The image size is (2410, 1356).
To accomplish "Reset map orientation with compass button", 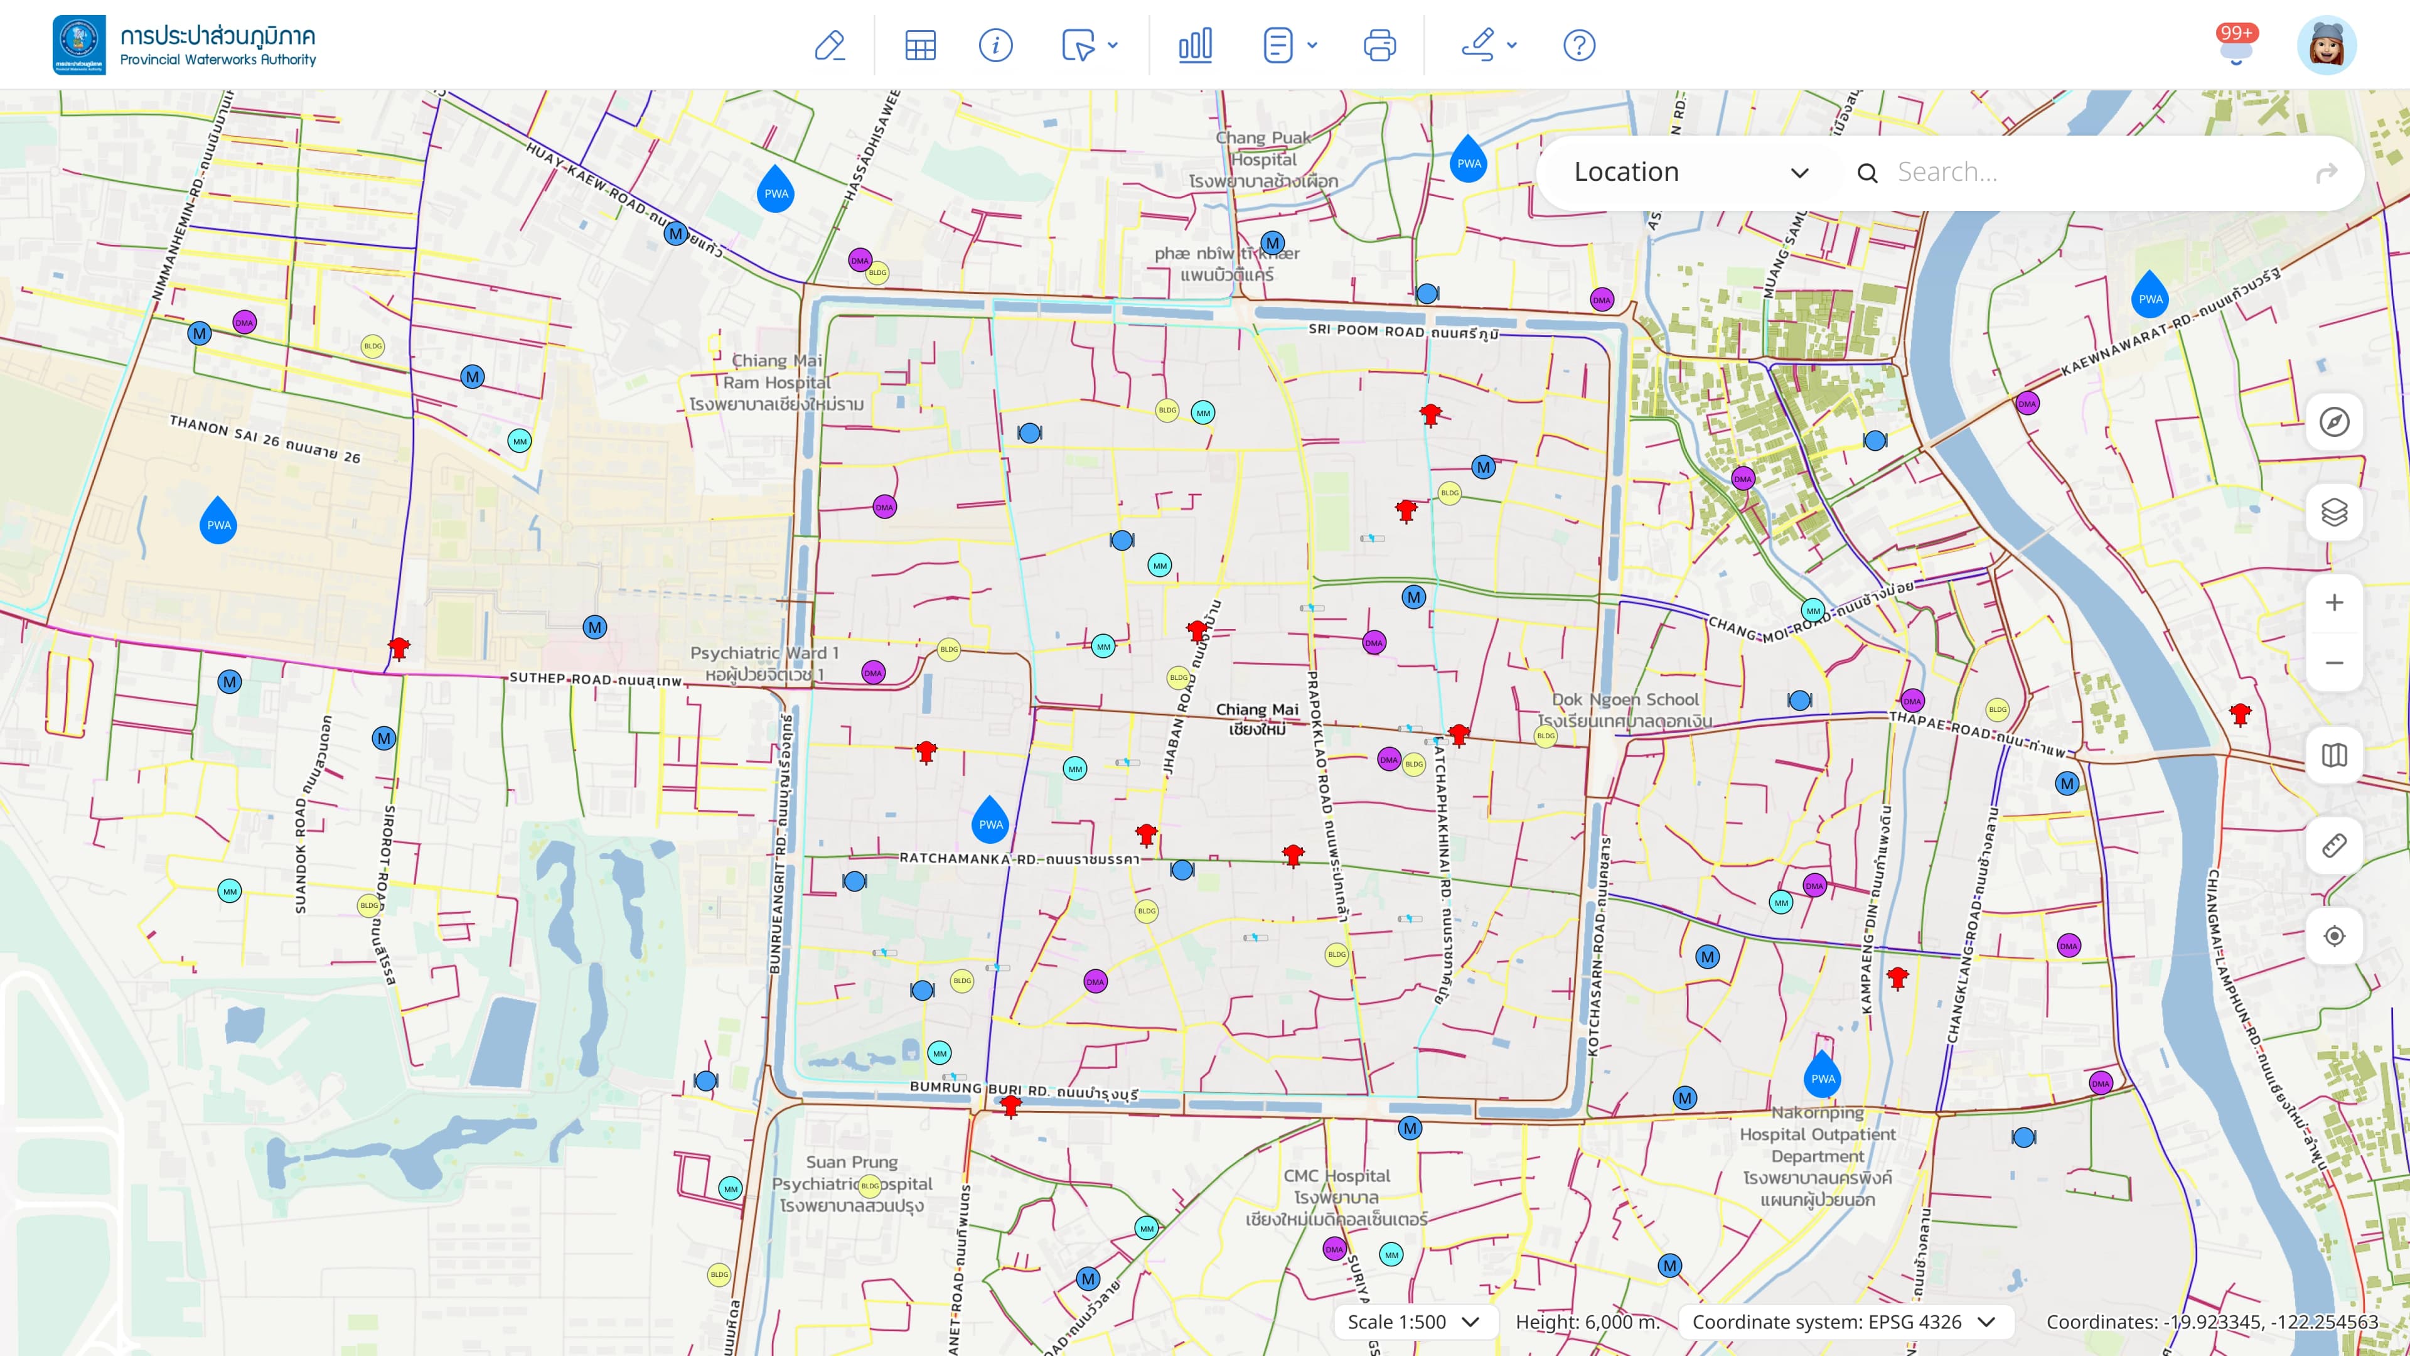I will (2334, 422).
